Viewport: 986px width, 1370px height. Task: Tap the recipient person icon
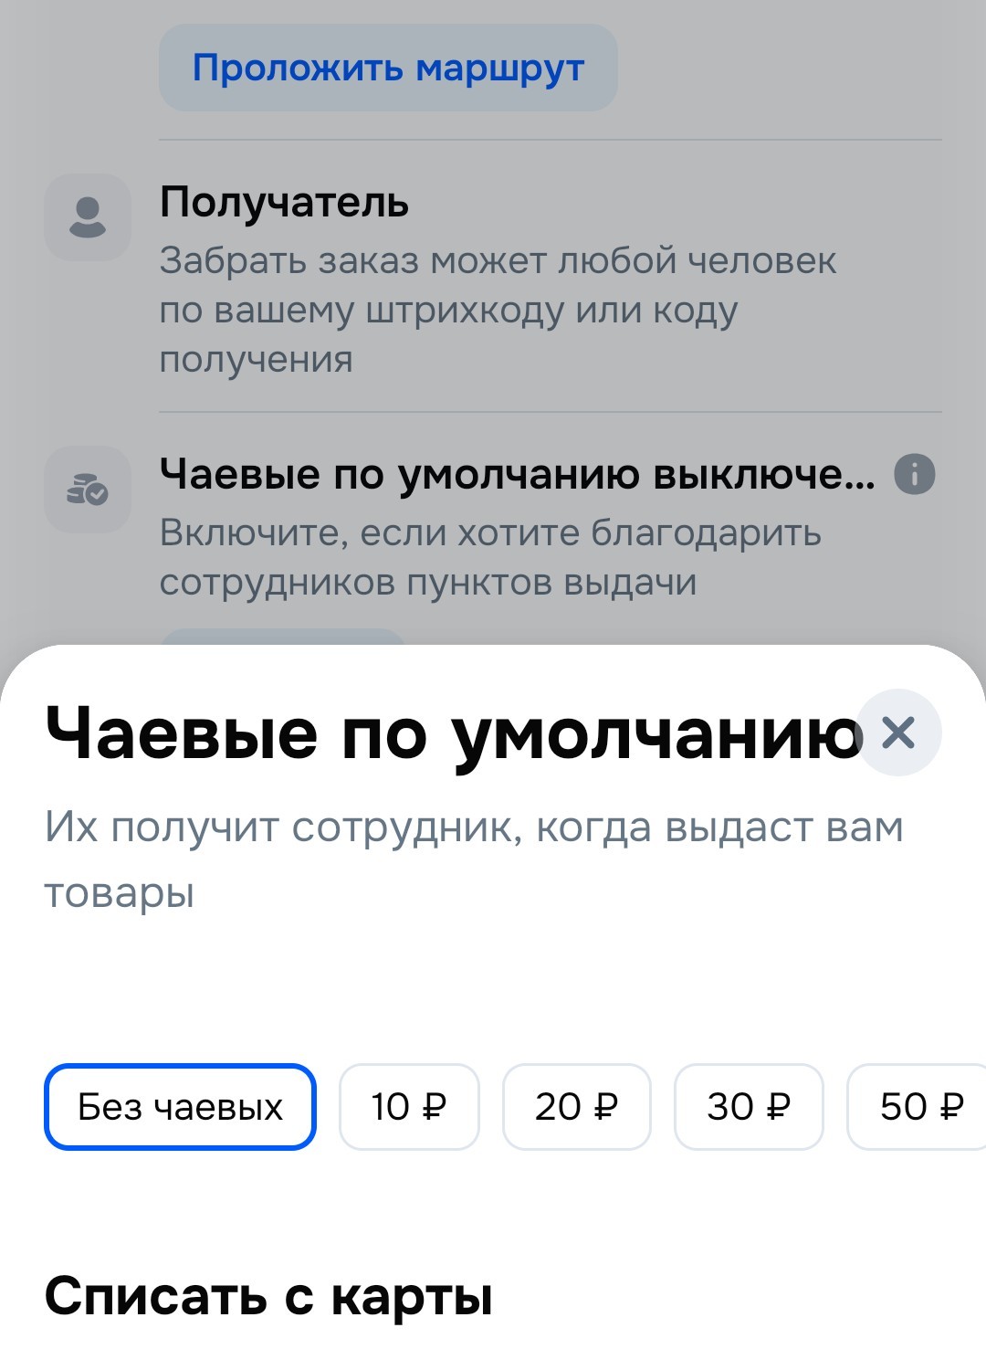[x=88, y=217]
